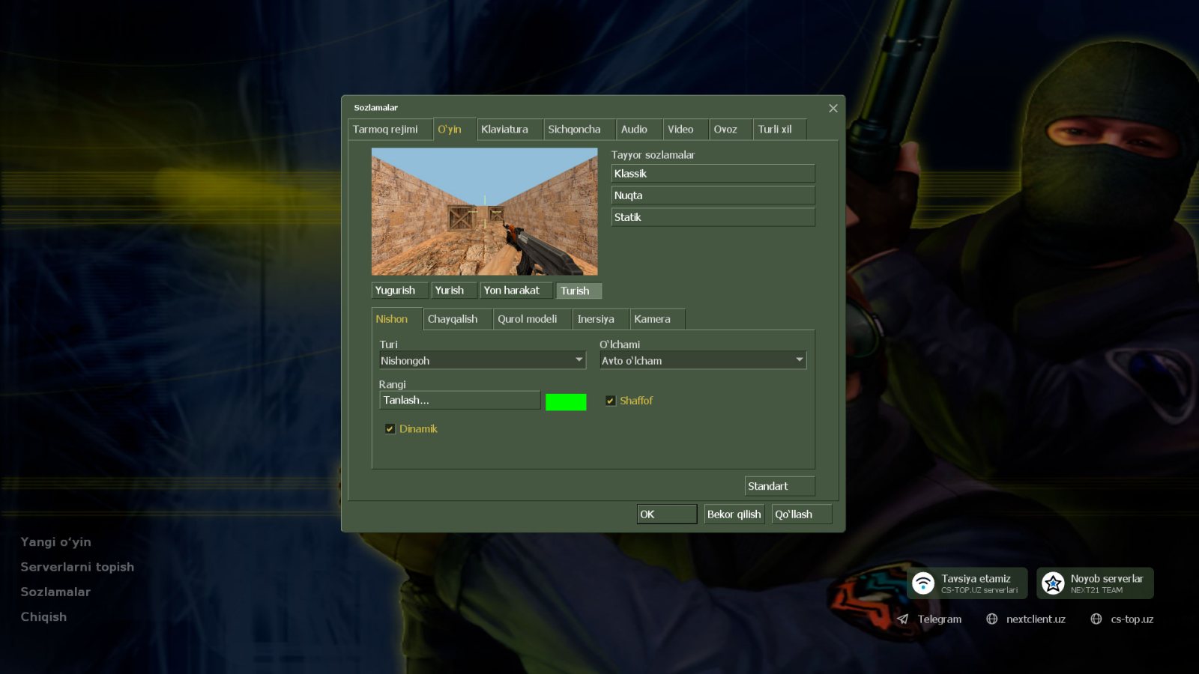Close the Sozlamalar dialog with X
This screenshot has width=1199, height=674.
[x=833, y=109]
